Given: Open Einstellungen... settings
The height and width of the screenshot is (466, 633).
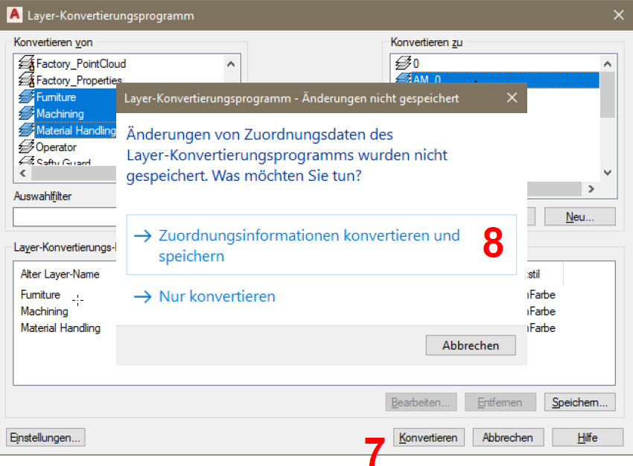Looking at the screenshot, I should [45, 438].
